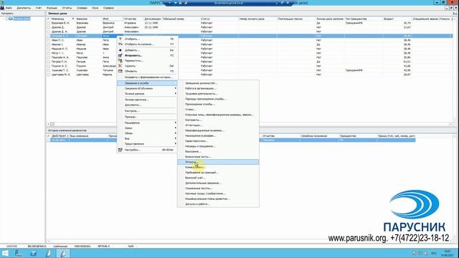Image resolution: width=459 pixels, height=258 pixels.
Task: Click the first Parus sail taskbar icon
Action: coord(48,253)
